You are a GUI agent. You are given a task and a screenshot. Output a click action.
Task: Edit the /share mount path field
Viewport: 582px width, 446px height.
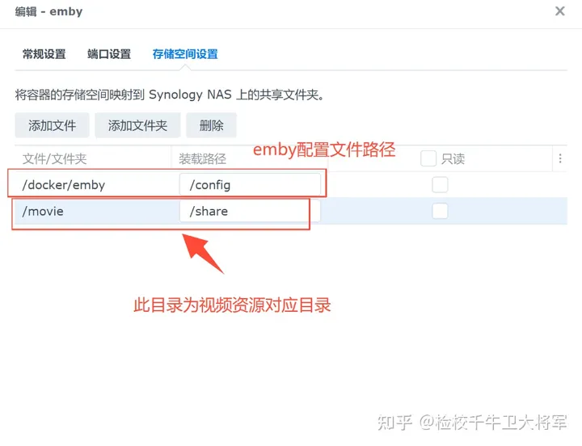tap(250, 211)
